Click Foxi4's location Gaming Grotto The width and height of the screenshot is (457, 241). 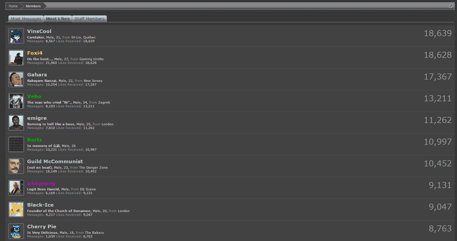pos(92,59)
